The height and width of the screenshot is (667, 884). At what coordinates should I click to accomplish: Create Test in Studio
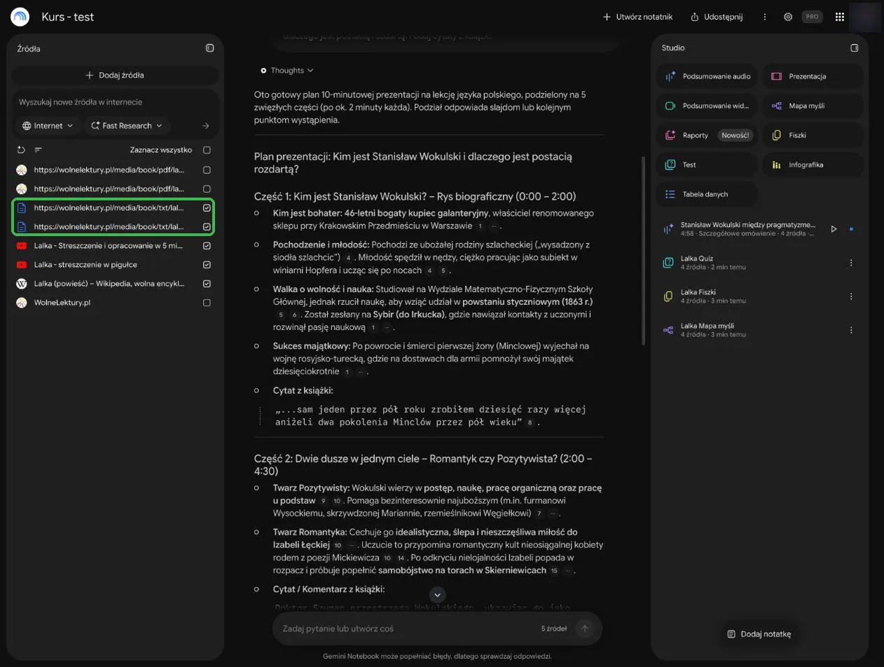tap(707, 165)
